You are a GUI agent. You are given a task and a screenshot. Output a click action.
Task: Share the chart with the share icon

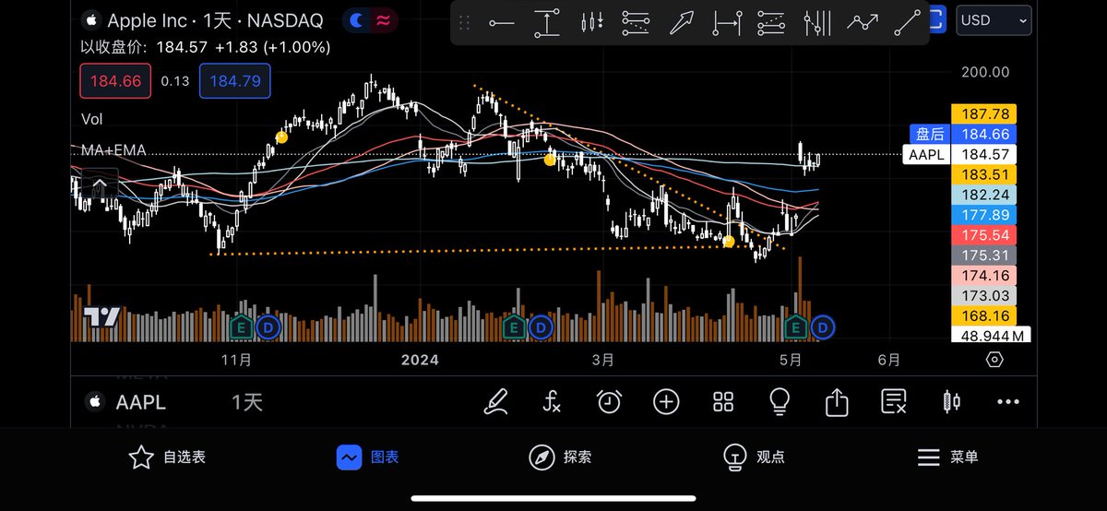pos(837,401)
